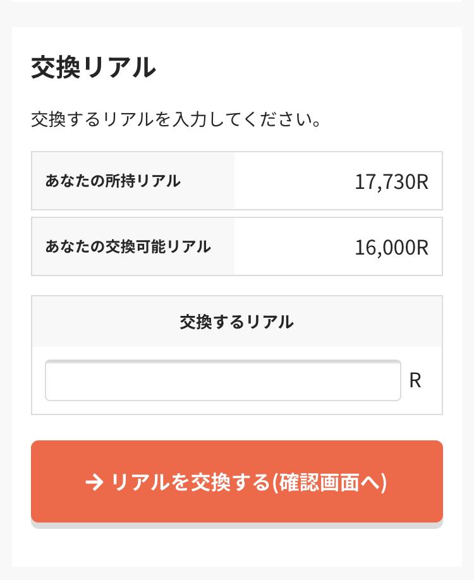Viewport: 474px width, 580px height.
Task: Click the white strip above the card
Action: pos(236,1)
